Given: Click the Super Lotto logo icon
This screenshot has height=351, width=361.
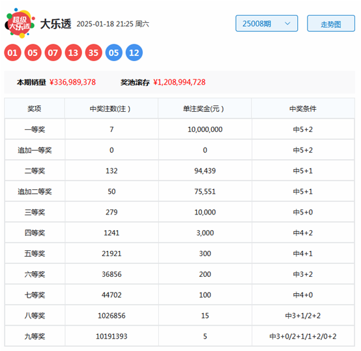Looking at the screenshot, I should (20, 23).
